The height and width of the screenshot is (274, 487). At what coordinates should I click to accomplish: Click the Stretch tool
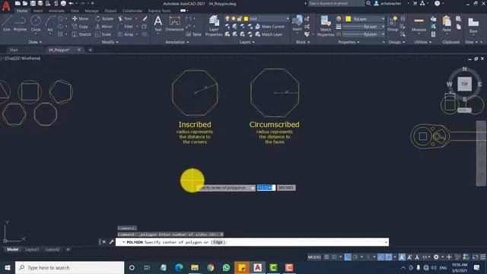pos(81,34)
